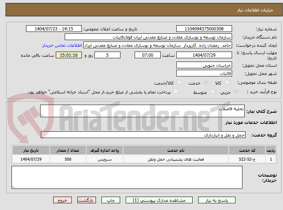Viewport: 283px width, 210px height.
Task: Click the واحد اندازه گیری column header
Action: [104, 150]
